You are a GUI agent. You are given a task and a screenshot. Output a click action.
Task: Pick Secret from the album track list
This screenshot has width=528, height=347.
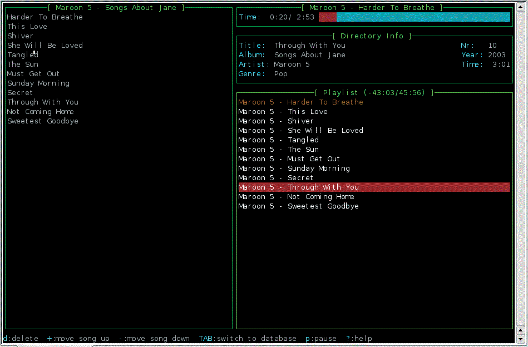[20, 92]
